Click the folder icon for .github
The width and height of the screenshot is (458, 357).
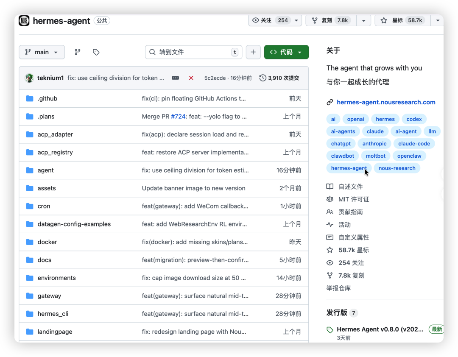pos(30,98)
